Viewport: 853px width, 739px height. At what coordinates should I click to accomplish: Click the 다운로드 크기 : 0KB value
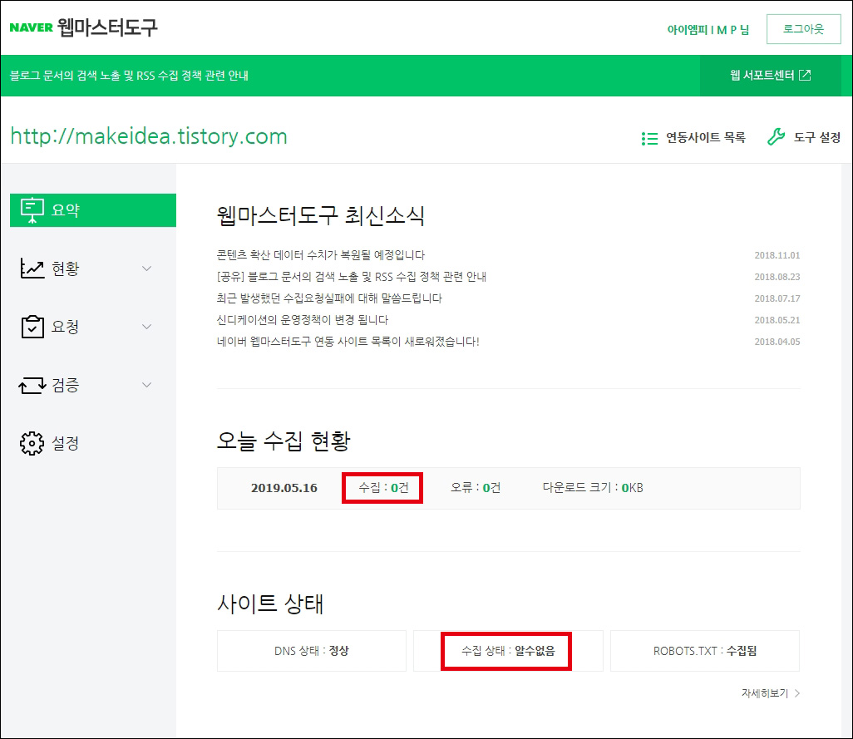click(593, 488)
